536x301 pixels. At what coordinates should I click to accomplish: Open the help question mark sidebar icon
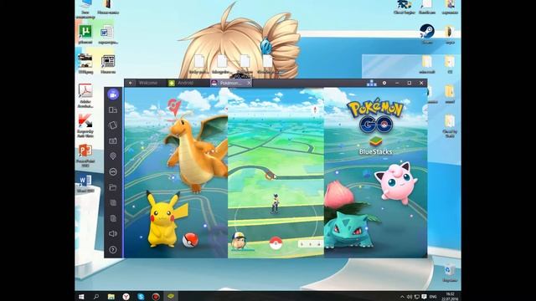tap(113, 250)
